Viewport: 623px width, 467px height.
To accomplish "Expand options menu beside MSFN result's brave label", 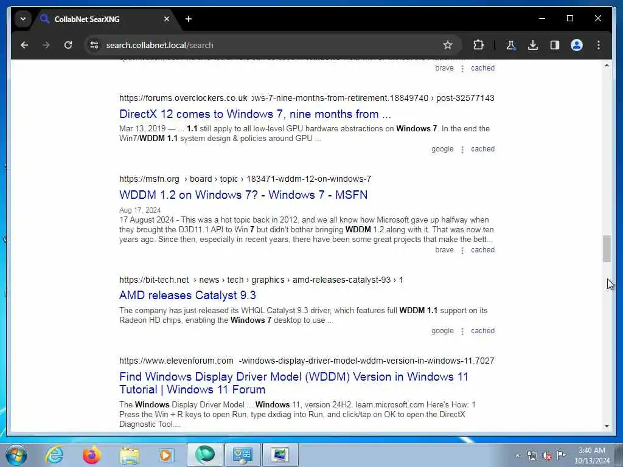I will pos(462,250).
